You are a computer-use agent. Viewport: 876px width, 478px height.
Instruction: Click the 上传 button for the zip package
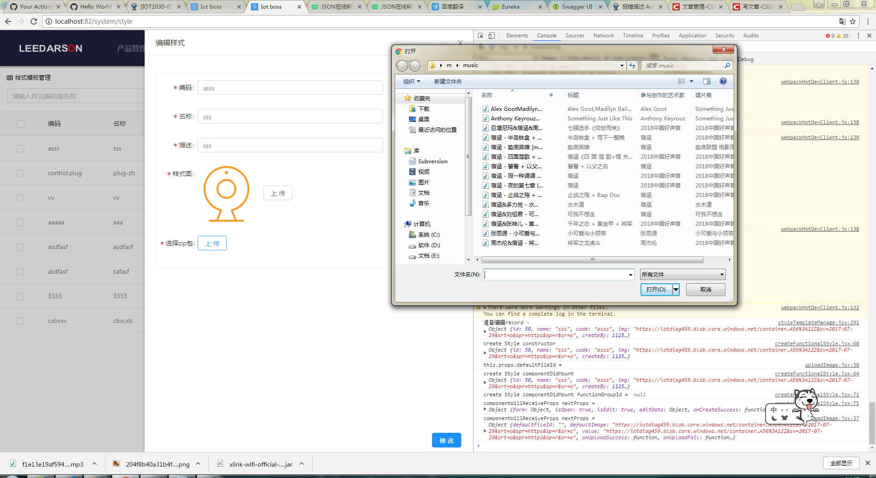click(212, 243)
